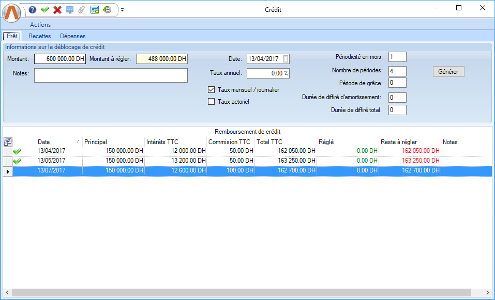This screenshot has height=300, width=495.
Task: Enable the Taux actoriel checkbox
Action: tap(211, 102)
